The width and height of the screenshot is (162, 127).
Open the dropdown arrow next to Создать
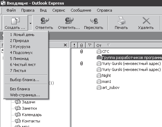pos(30,23)
